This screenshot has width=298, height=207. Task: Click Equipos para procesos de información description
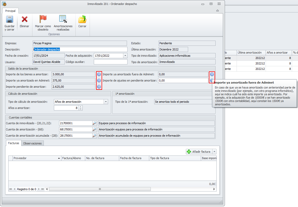[156, 123]
